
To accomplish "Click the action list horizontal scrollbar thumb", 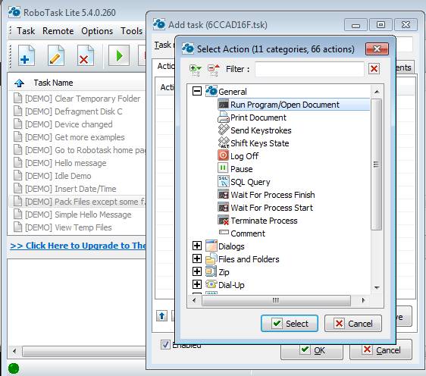I will (276, 300).
